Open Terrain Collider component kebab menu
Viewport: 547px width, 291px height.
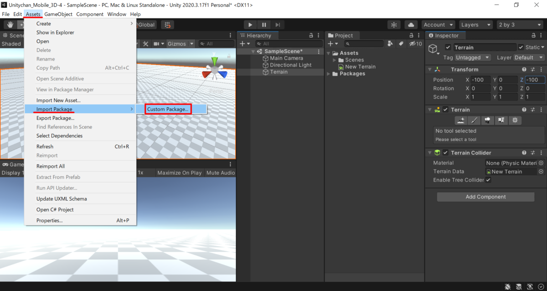coord(541,153)
